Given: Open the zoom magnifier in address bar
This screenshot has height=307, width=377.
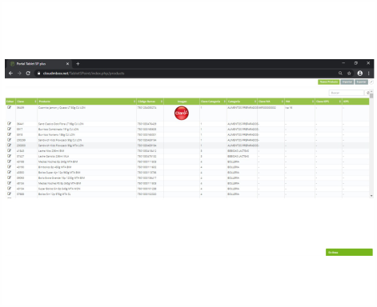Looking at the screenshot, I should point(340,73).
